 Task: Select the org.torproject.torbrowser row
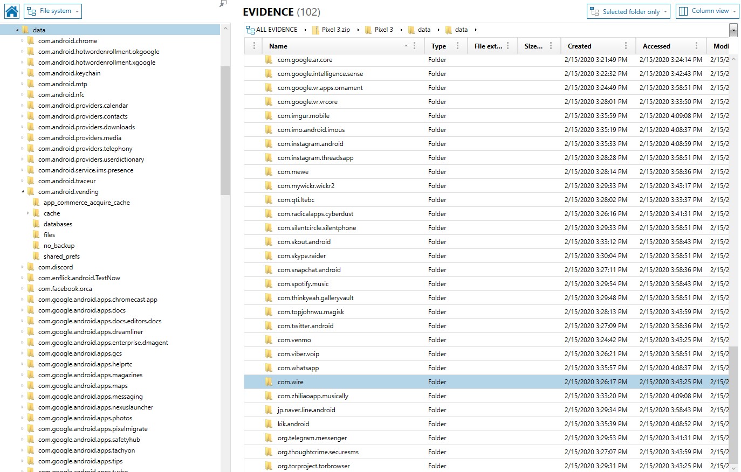click(x=486, y=466)
